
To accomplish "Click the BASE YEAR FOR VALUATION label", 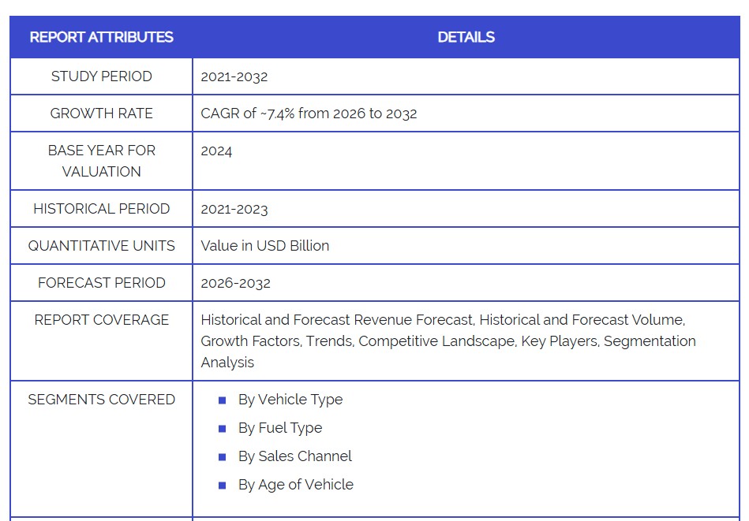I will point(101,161).
